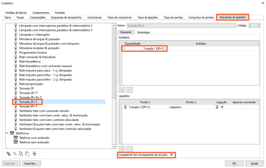Click the bulb icon beside Tomada 2P
The height and width of the screenshot is (168, 266).
(x=16, y=89)
